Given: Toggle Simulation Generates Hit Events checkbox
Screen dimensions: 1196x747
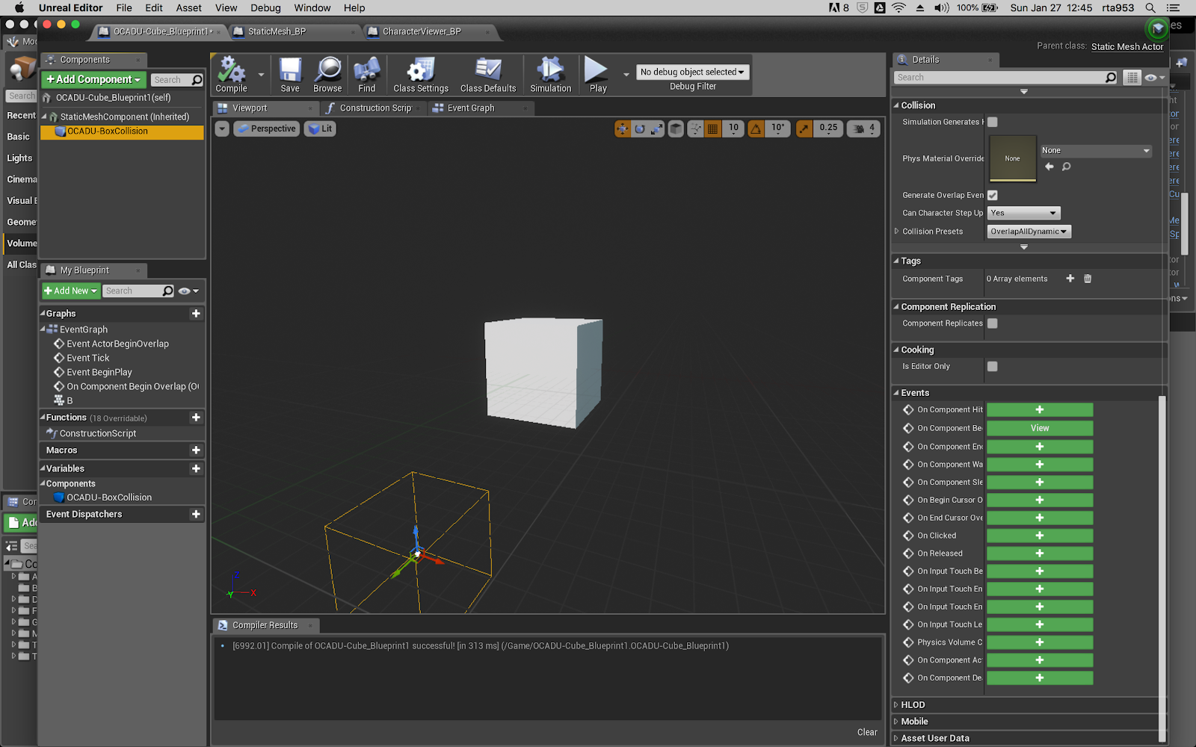Looking at the screenshot, I should 993,122.
